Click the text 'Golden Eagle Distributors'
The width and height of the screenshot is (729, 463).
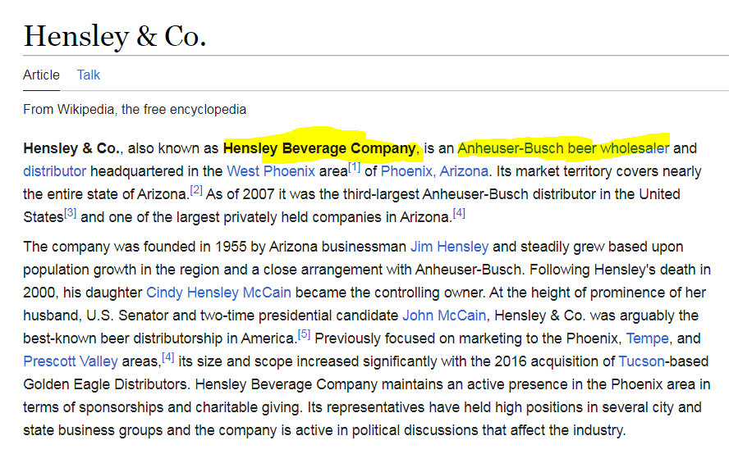[x=105, y=384]
